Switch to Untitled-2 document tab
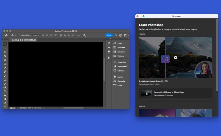The image size is (221, 136). pyautogui.click(x=24, y=40)
